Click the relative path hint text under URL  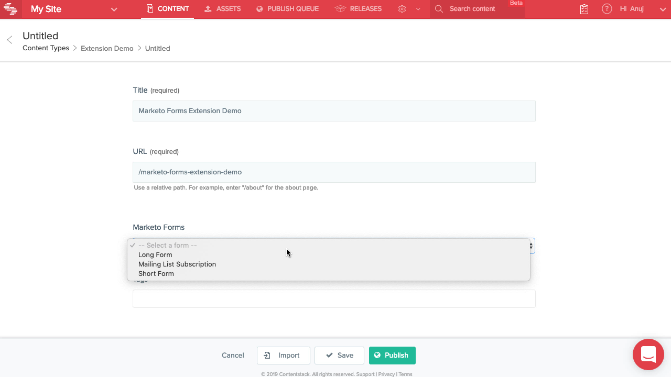[226, 187]
